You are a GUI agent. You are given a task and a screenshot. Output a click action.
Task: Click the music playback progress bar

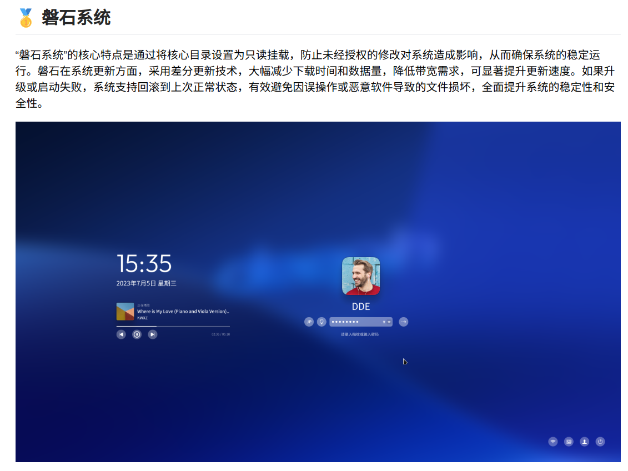173,327
